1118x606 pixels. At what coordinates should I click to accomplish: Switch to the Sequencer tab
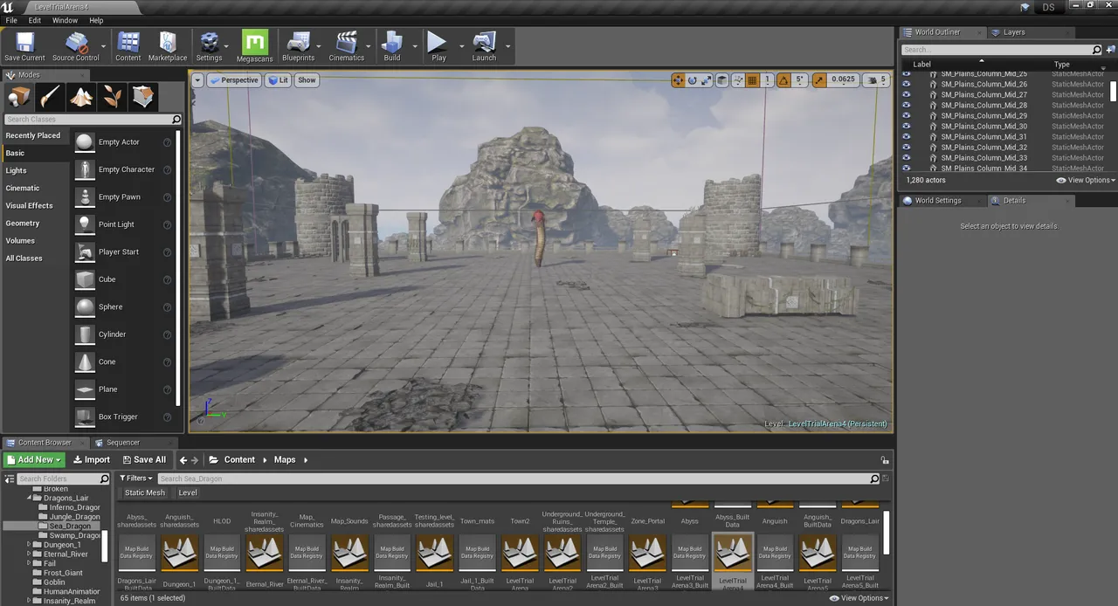(122, 443)
